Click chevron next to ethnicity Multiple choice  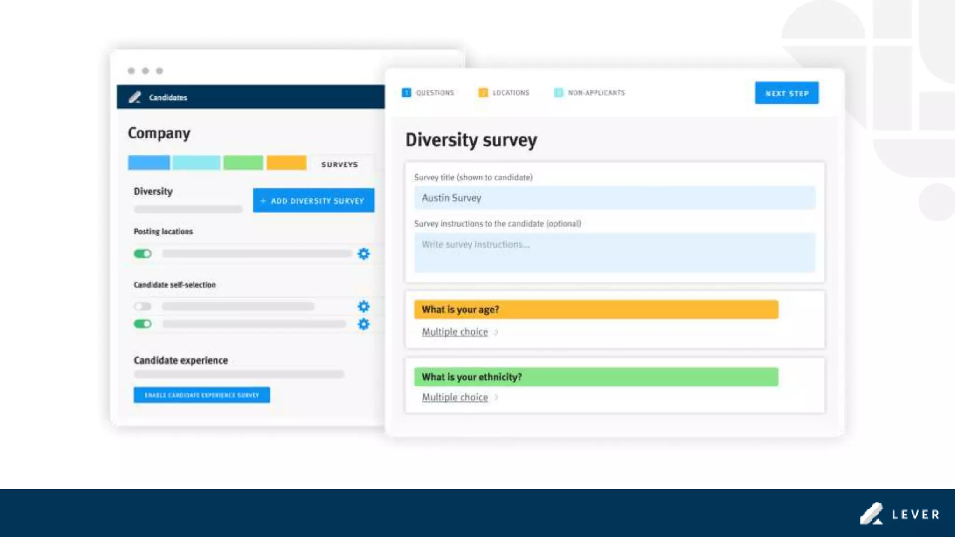[x=497, y=397]
